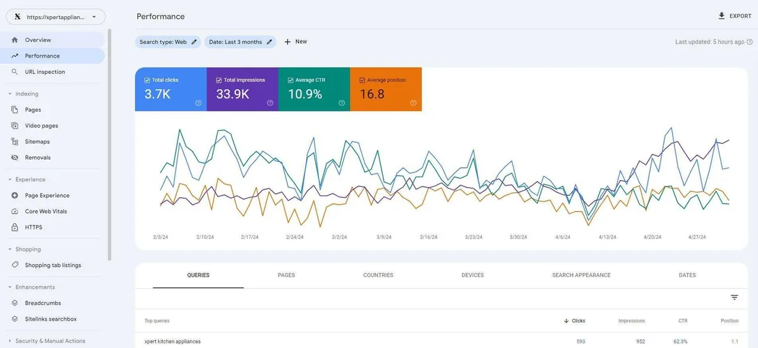Open the Sitemaps report
The image size is (758, 348).
click(53, 141)
